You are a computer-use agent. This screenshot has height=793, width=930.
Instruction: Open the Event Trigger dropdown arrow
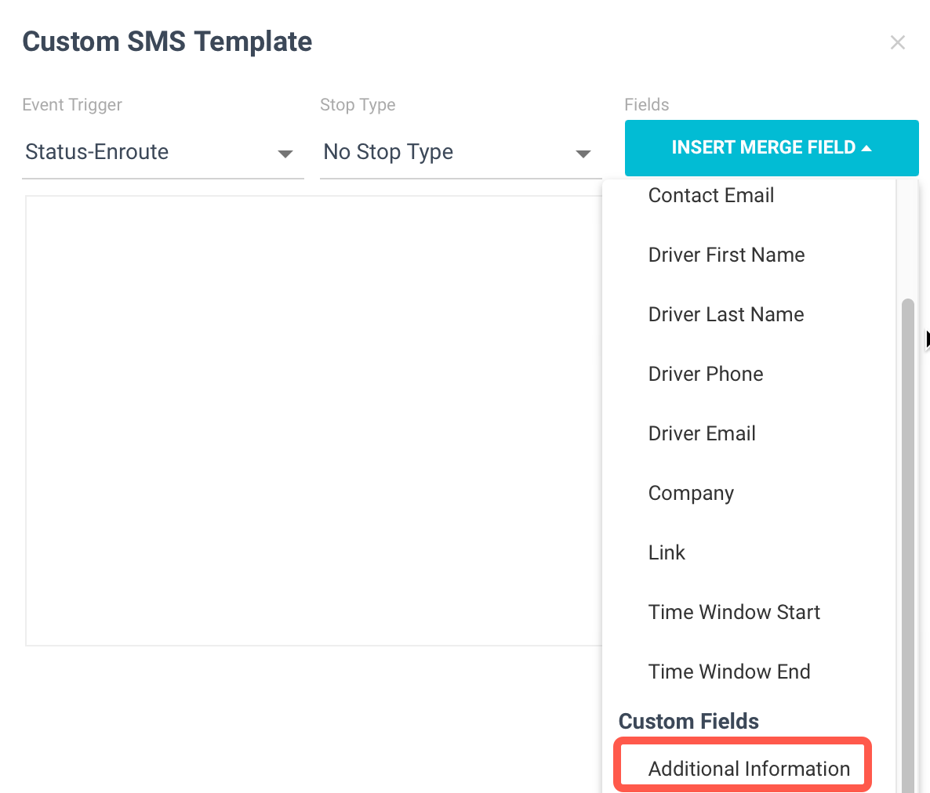(285, 154)
